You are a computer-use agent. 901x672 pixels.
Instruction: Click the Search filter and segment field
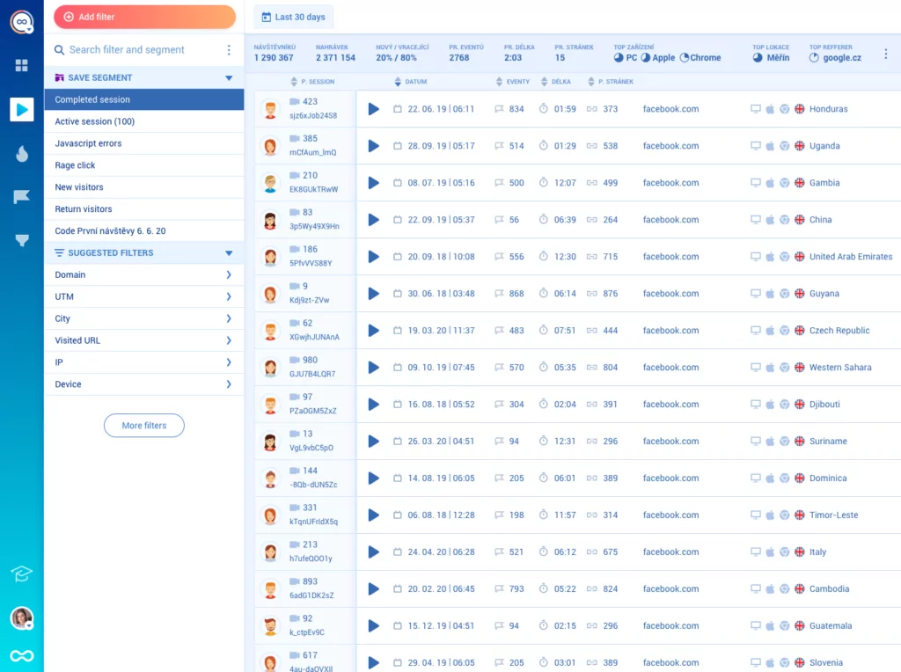pyautogui.click(x=132, y=50)
